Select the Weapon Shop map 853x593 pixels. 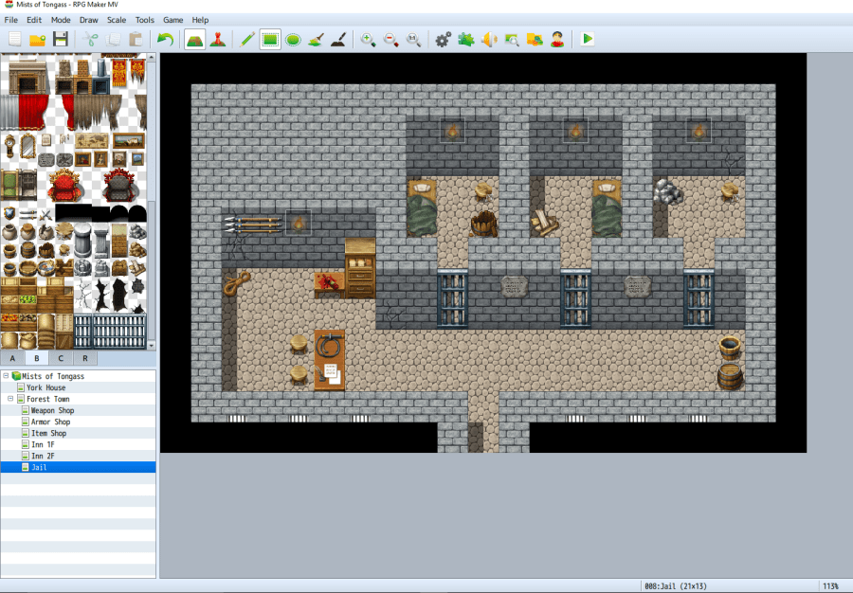coord(52,411)
